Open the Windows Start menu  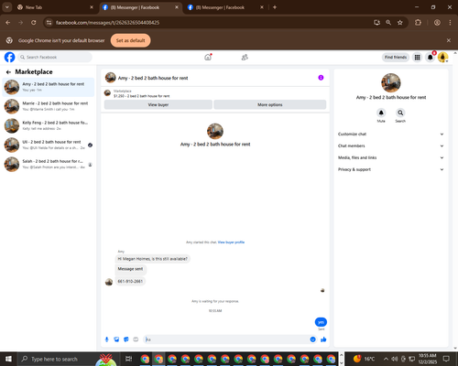8,359
